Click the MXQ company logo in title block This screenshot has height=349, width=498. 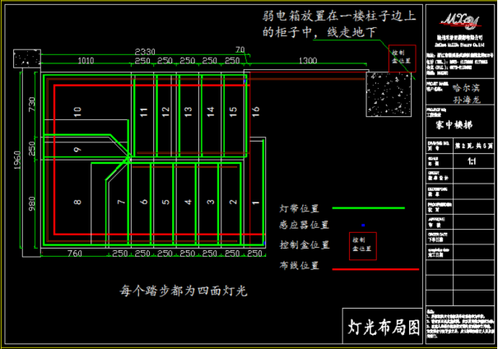pos(458,20)
